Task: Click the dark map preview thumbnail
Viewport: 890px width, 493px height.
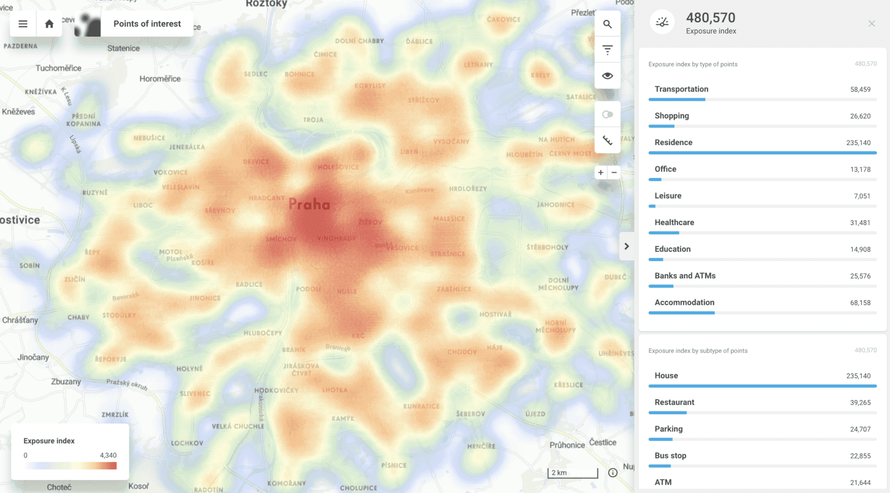Action: click(x=88, y=23)
